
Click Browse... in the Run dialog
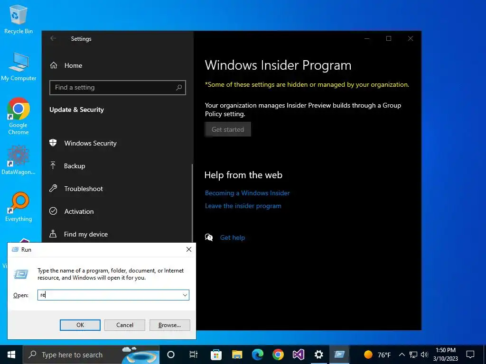tap(169, 325)
